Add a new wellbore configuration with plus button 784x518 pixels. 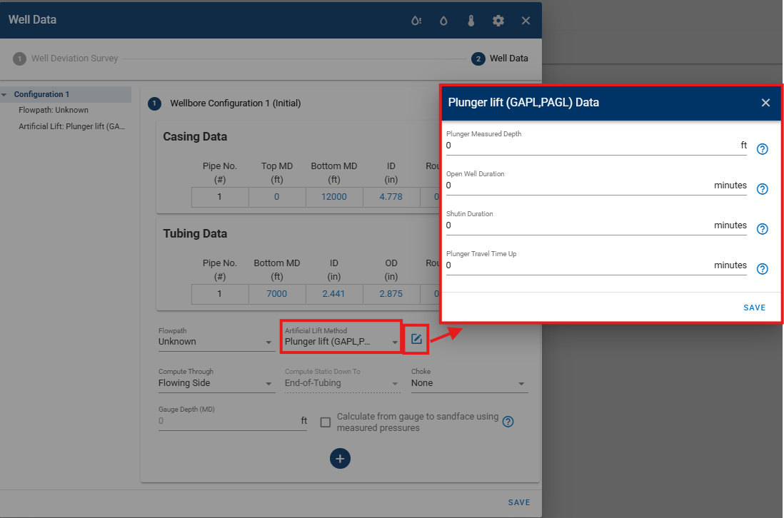click(340, 459)
